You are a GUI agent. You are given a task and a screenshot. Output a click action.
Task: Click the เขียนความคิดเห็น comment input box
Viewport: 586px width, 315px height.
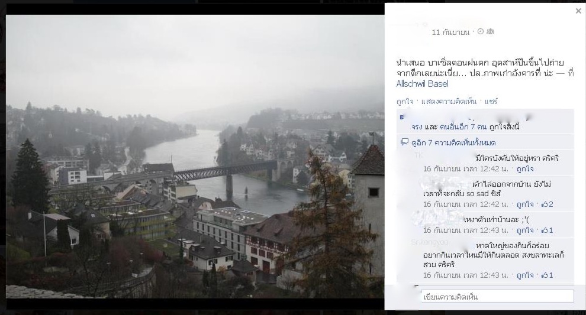[x=497, y=297]
